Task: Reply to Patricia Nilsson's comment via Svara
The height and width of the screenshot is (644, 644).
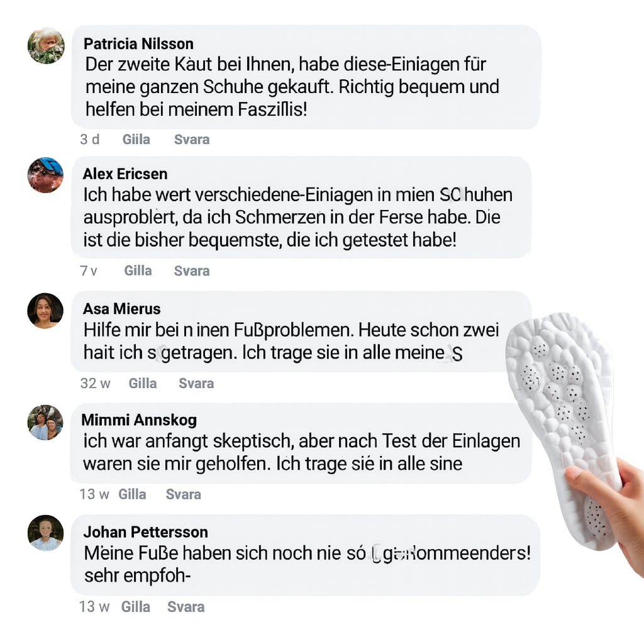Action: coord(192,140)
